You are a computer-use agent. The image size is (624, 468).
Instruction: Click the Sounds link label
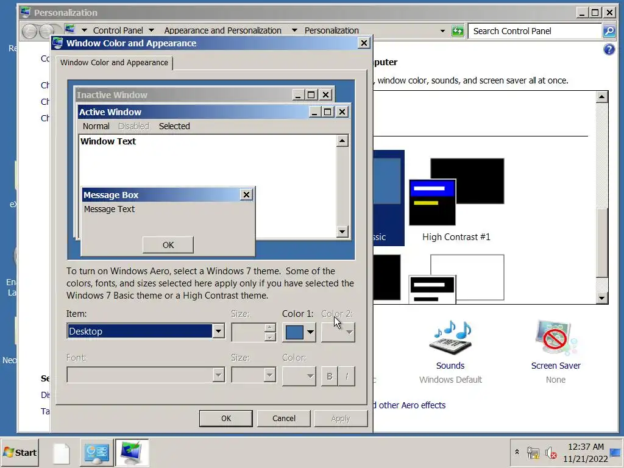(450, 366)
